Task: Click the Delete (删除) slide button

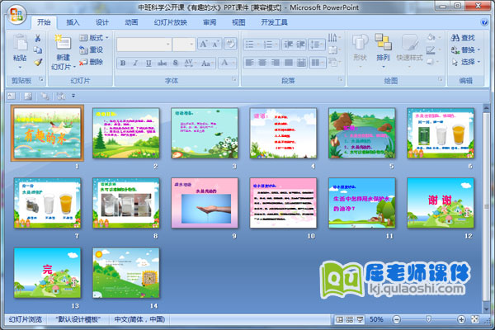Action: (92, 62)
